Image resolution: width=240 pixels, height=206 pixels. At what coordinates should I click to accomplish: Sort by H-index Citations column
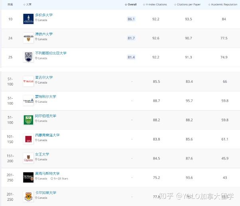click(x=156, y=4)
